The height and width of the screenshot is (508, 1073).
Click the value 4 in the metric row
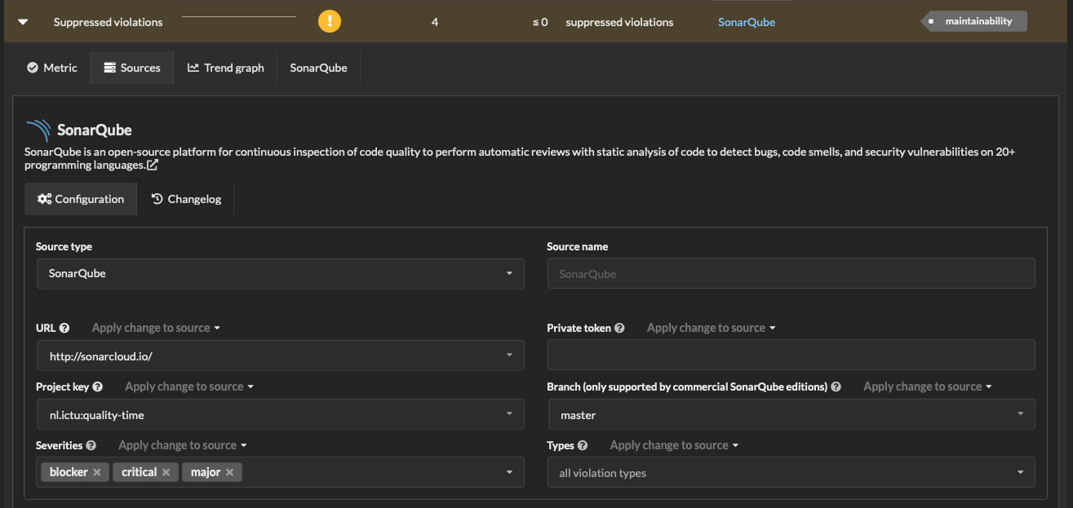[435, 22]
